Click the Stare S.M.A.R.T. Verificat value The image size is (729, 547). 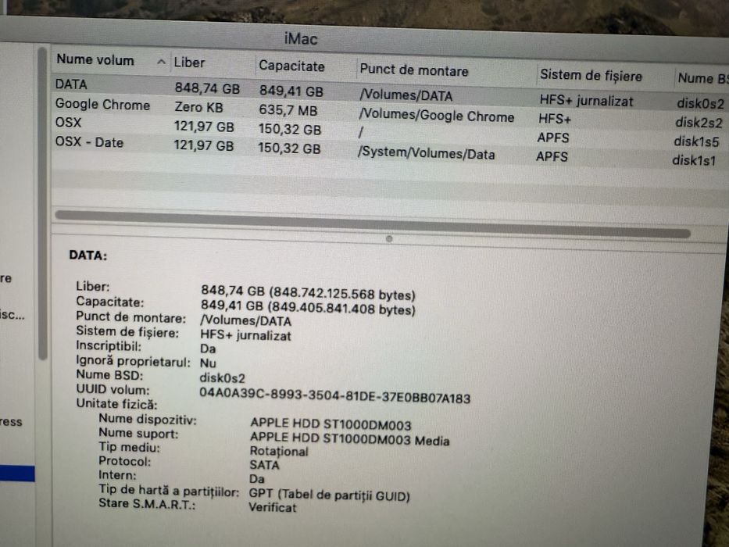coord(273,507)
